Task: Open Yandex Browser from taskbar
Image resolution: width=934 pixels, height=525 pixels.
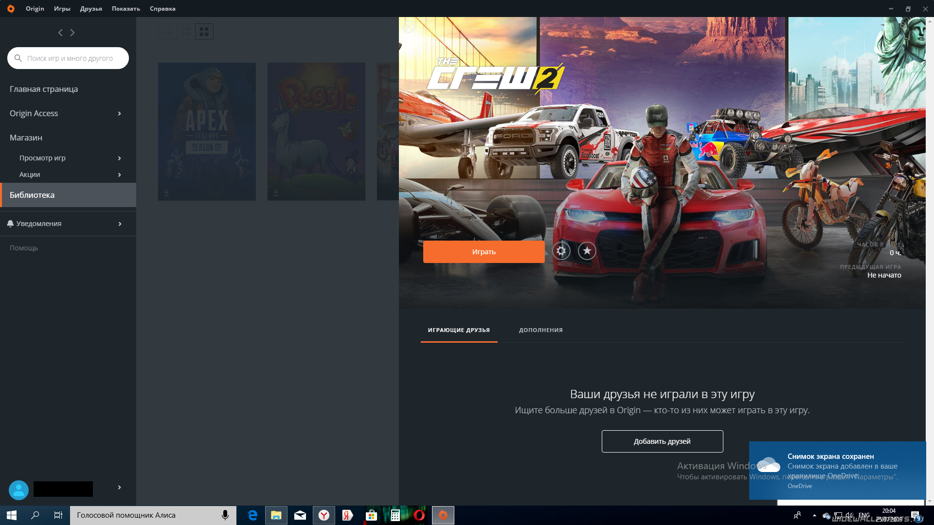Action: pyautogui.click(x=324, y=515)
